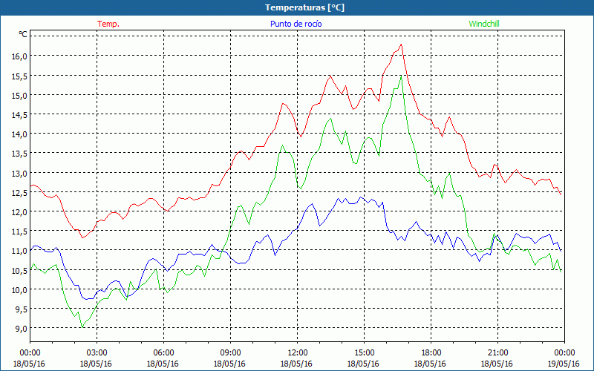Click the '16,0' y-axis value

20,56
